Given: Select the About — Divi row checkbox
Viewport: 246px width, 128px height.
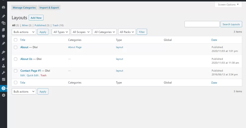Looking at the screenshot, I should click(x=16, y=47).
